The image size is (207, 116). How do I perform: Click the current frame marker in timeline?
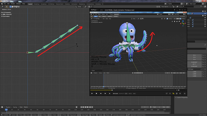6,109
